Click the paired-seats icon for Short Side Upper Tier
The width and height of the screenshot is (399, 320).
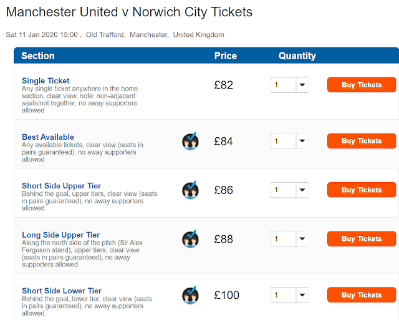coord(190,190)
